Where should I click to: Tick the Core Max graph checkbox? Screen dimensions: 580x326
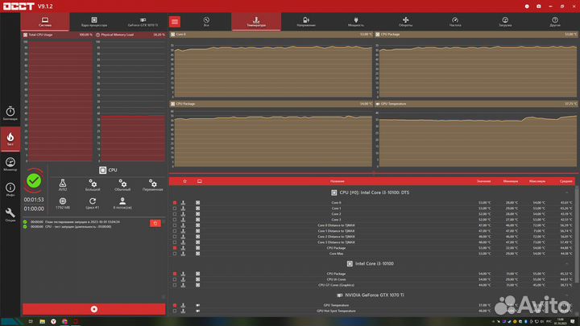(x=175, y=254)
